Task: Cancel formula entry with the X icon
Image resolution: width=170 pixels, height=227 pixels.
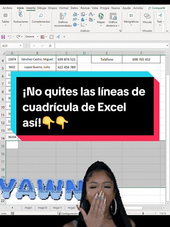Action: [x=34, y=46]
